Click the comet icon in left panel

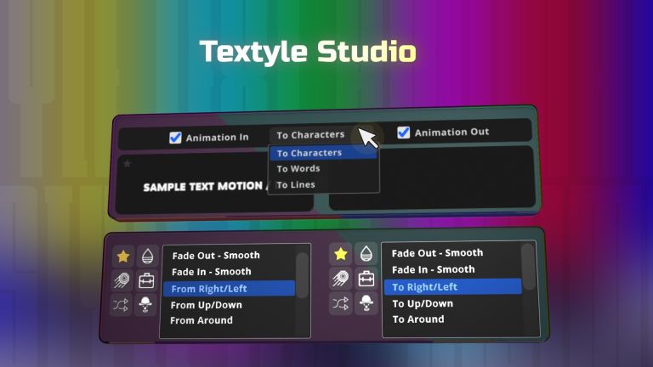coord(122,280)
